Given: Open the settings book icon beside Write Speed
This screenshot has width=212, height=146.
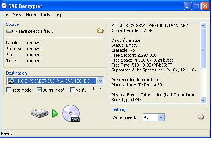Looking at the screenshot, I should pos(201,117).
